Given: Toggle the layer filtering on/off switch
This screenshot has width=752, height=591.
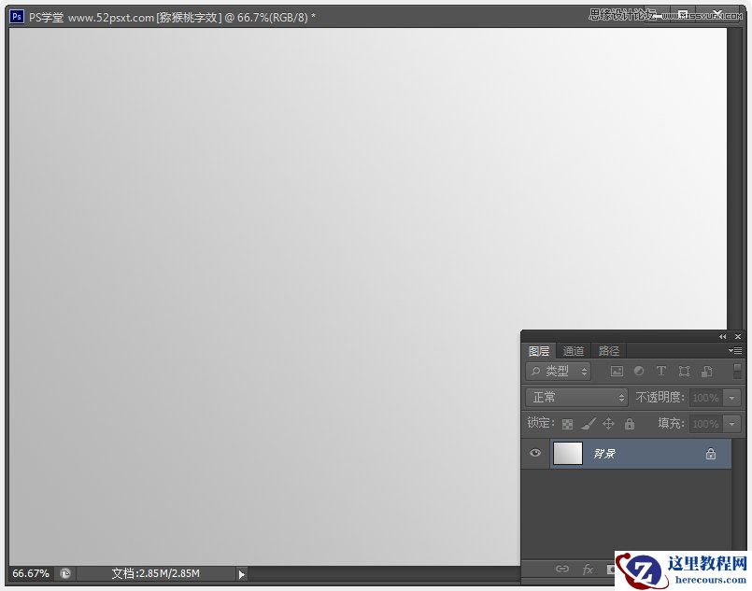Looking at the screenshot, I should [738, 371].
